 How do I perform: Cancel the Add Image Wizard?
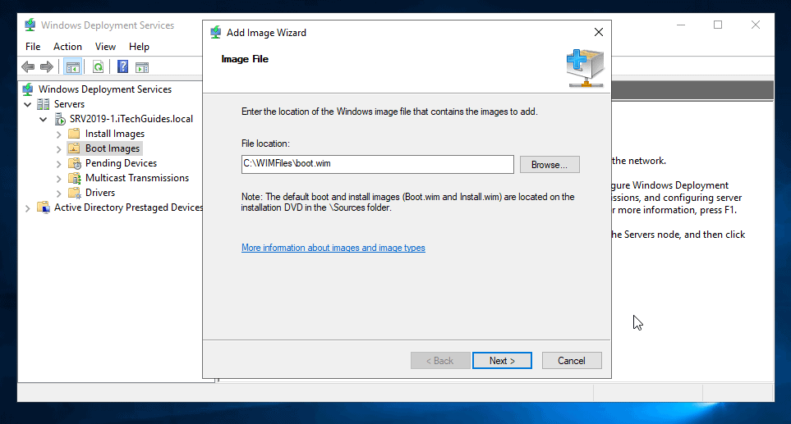(x=571, y=361)
